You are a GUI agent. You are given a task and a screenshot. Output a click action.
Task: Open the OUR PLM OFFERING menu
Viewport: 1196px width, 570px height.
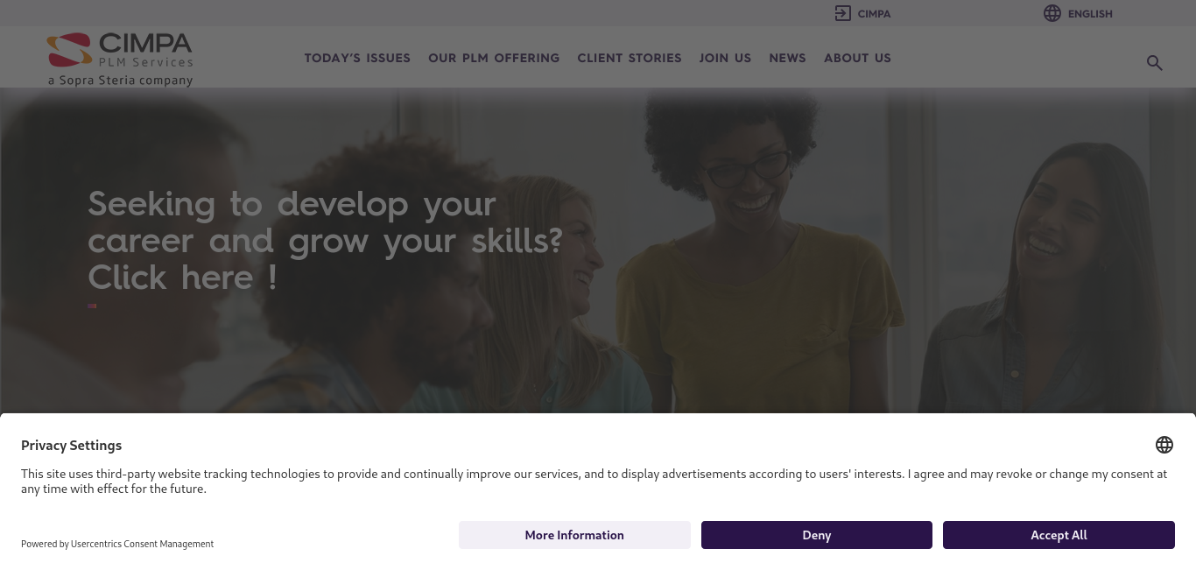494,58
